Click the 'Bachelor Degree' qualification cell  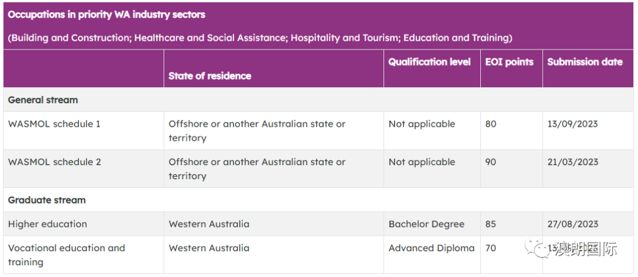click(427, 224)
